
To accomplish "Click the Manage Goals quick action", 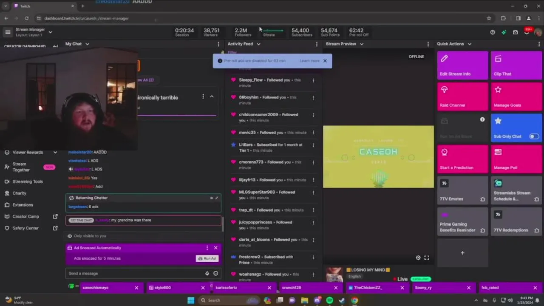I will 516,96.
